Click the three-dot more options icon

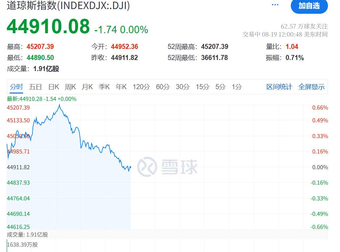point(275,5)
